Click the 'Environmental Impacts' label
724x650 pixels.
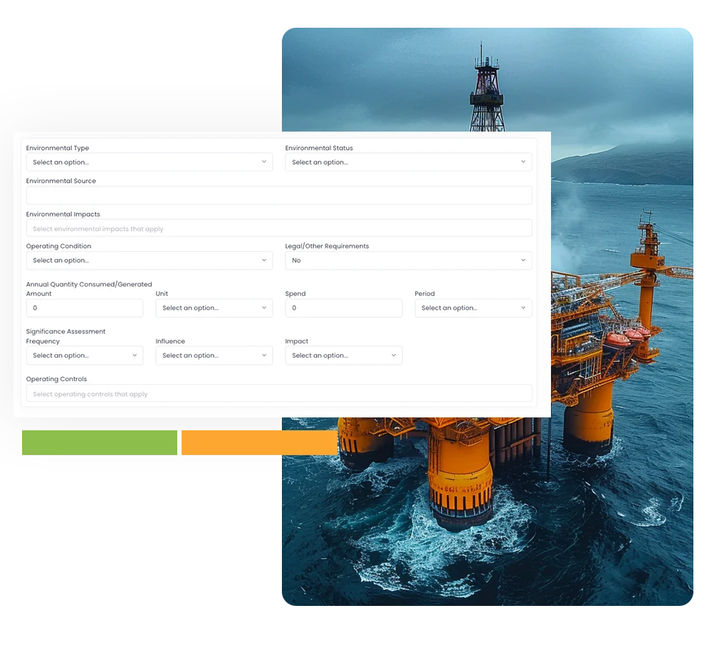[x=63, y=214]
